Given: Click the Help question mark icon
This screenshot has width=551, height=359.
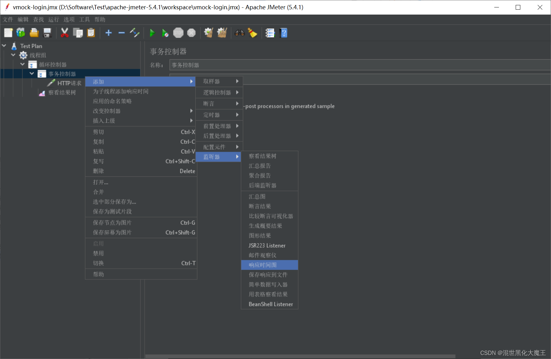Looking at the screenshot, I should 284,33.
